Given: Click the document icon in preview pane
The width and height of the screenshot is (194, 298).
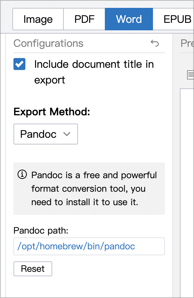Looking at the screenshot, I should [x=190, y=75].
